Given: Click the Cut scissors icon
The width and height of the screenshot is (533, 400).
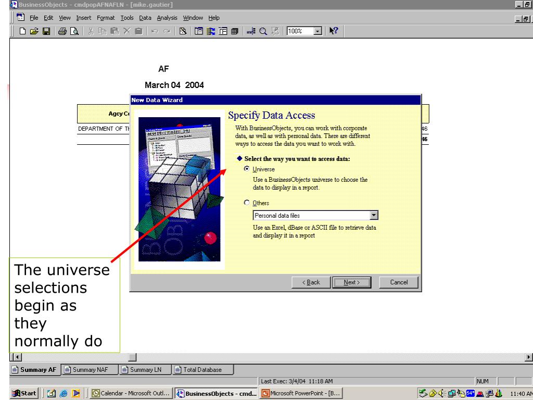Looking at the screenshot, I should pyautogui.click(x=91, y=31).
